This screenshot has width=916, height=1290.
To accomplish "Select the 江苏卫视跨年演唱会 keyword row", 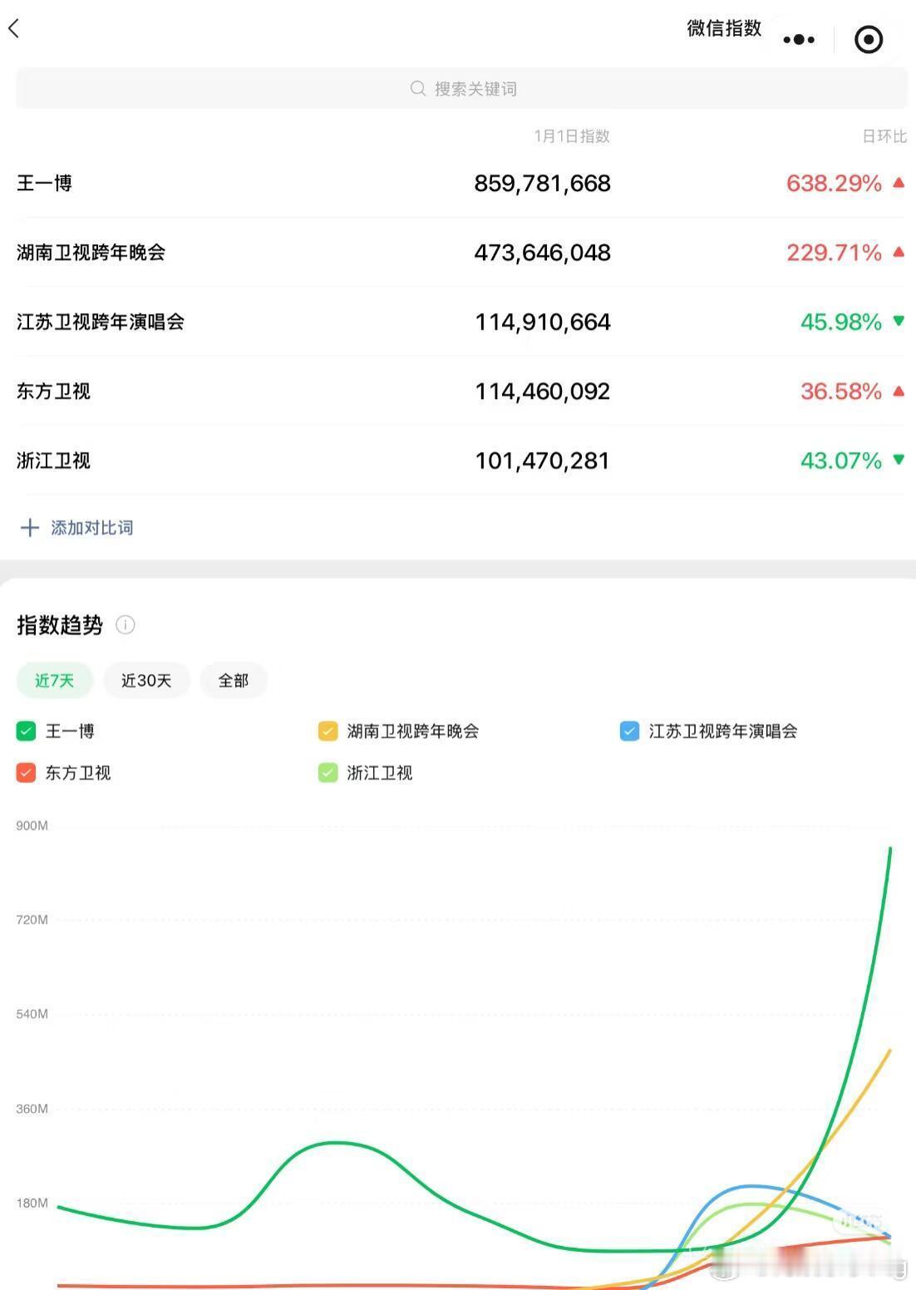I will (x=461, y=322).
